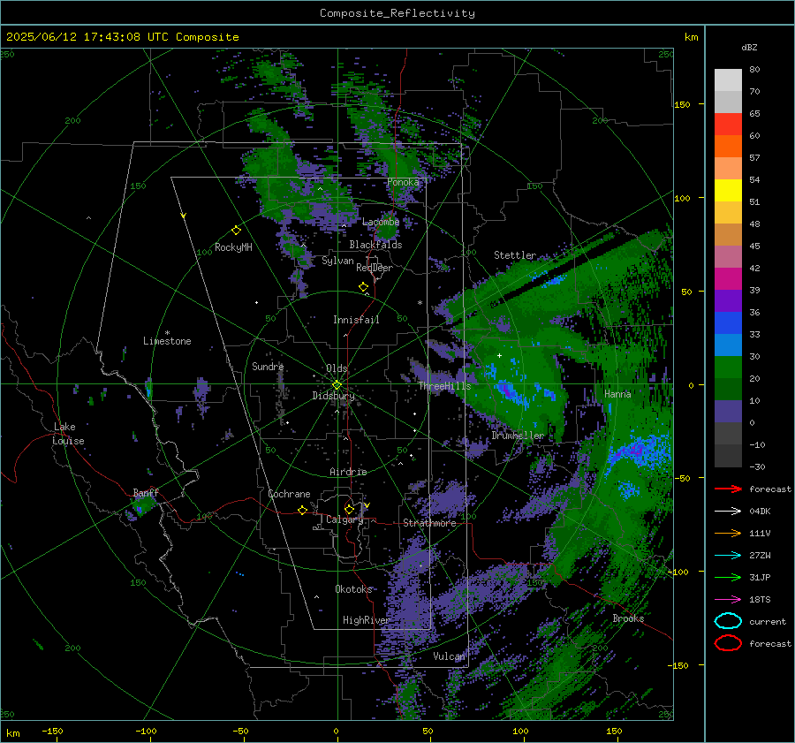Viewport: 795px width, 743px height.
Task: Click the Hanna city label
Action: (x=617, y=394)
